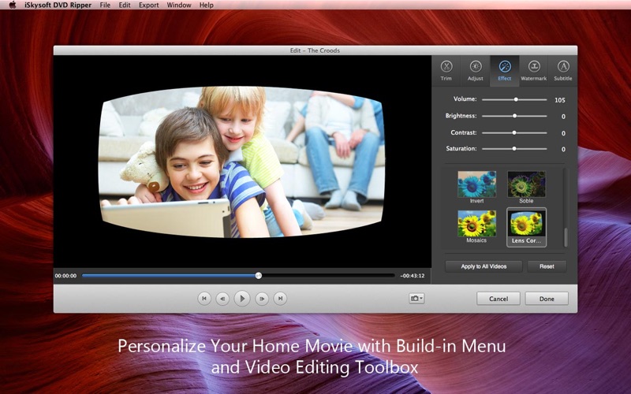Switch to the Adjust tab
This screenshot has height=394, width=631.
[x=476, y=71]
